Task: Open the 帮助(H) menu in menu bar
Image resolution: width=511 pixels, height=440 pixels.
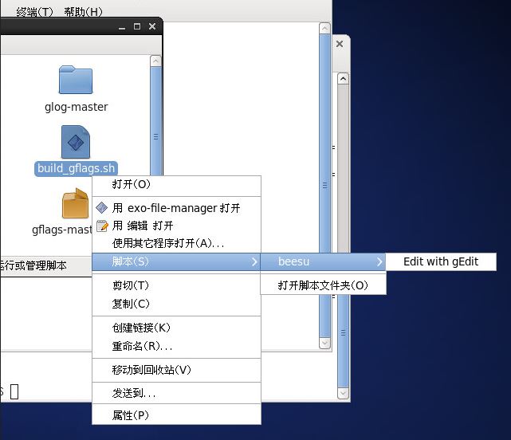Action: [x=83, y=12]
